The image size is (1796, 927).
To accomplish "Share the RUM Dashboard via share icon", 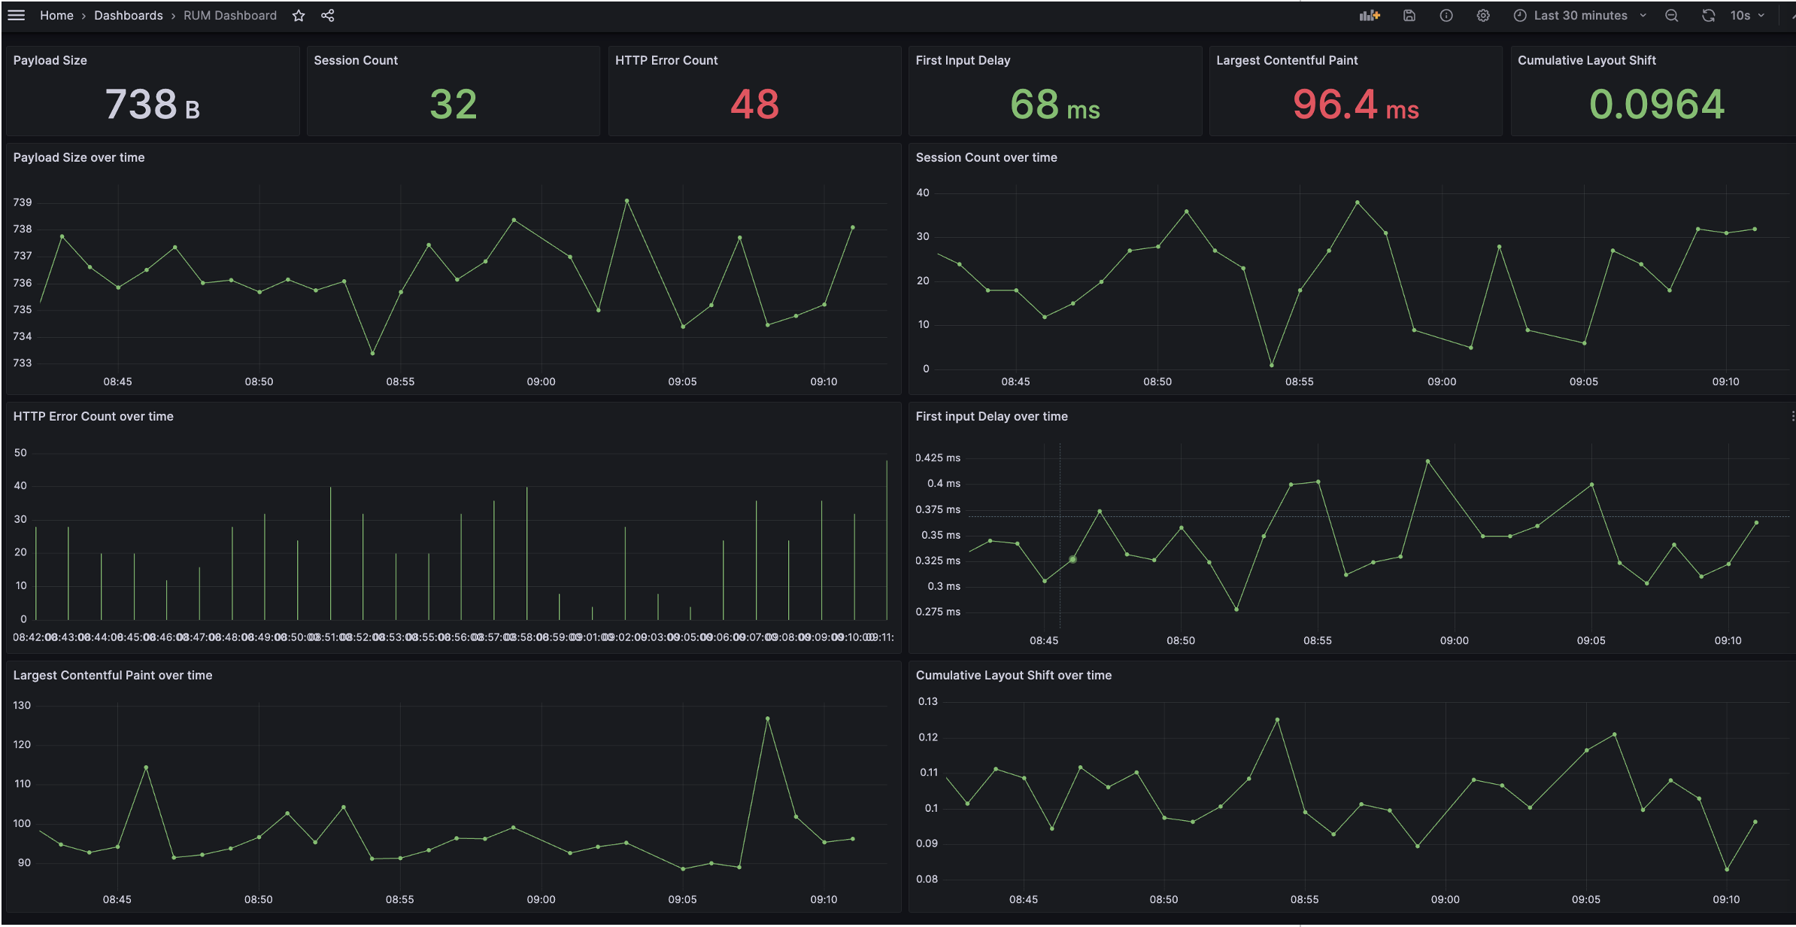I will (x=327, y=15).
